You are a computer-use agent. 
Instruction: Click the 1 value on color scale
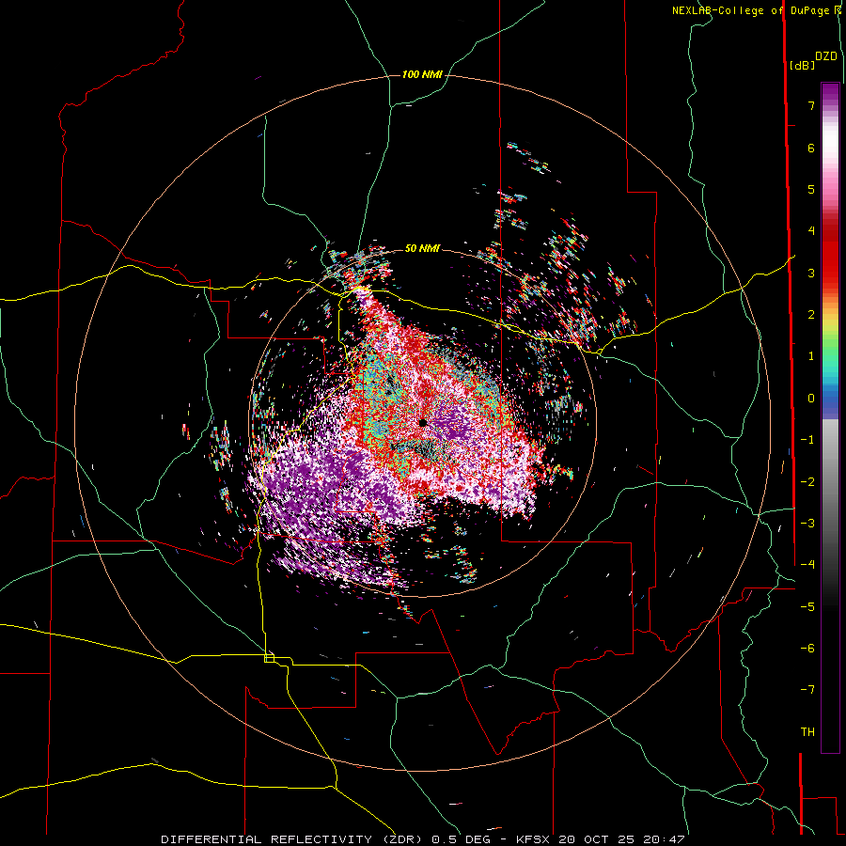pos(811,356)
